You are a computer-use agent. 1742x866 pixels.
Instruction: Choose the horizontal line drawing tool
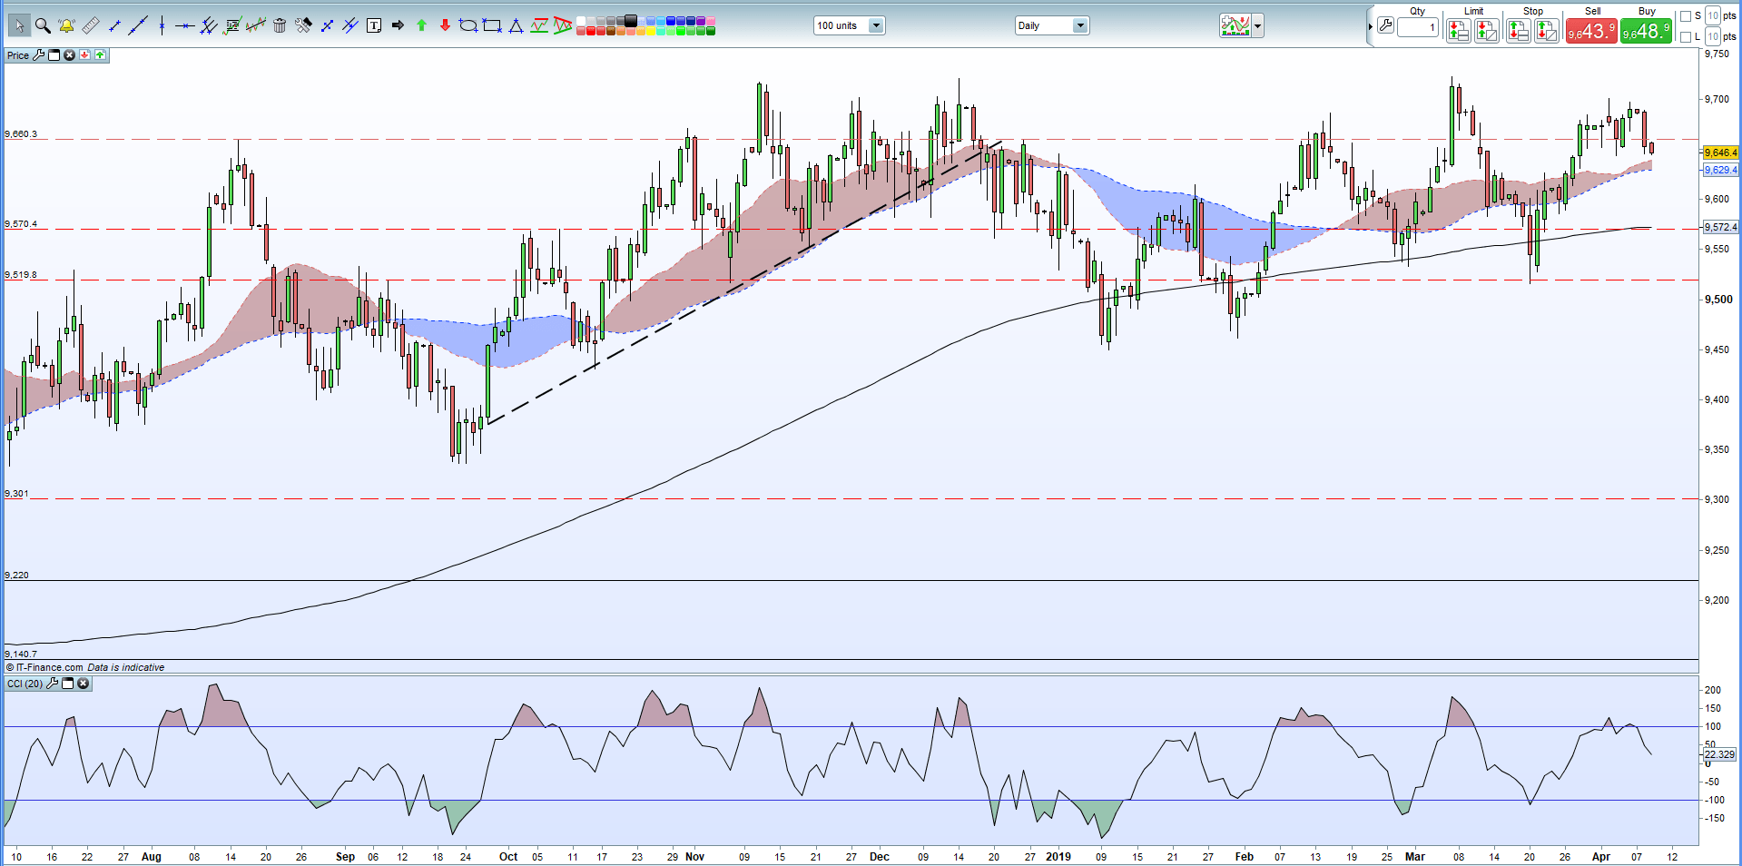[x=184, y=25]
